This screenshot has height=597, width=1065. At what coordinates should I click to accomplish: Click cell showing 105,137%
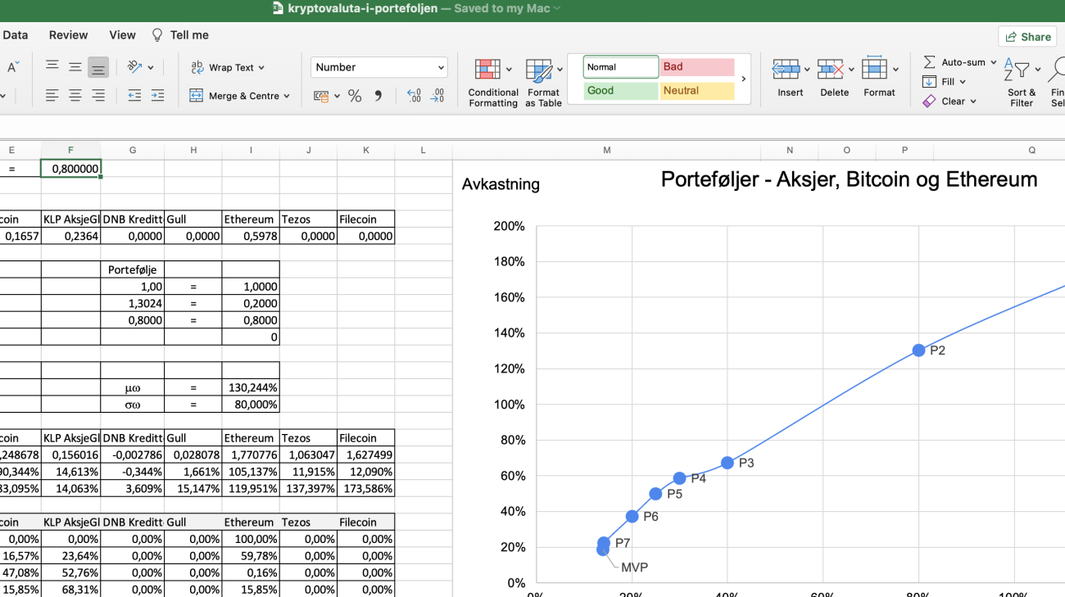[251, 472]
